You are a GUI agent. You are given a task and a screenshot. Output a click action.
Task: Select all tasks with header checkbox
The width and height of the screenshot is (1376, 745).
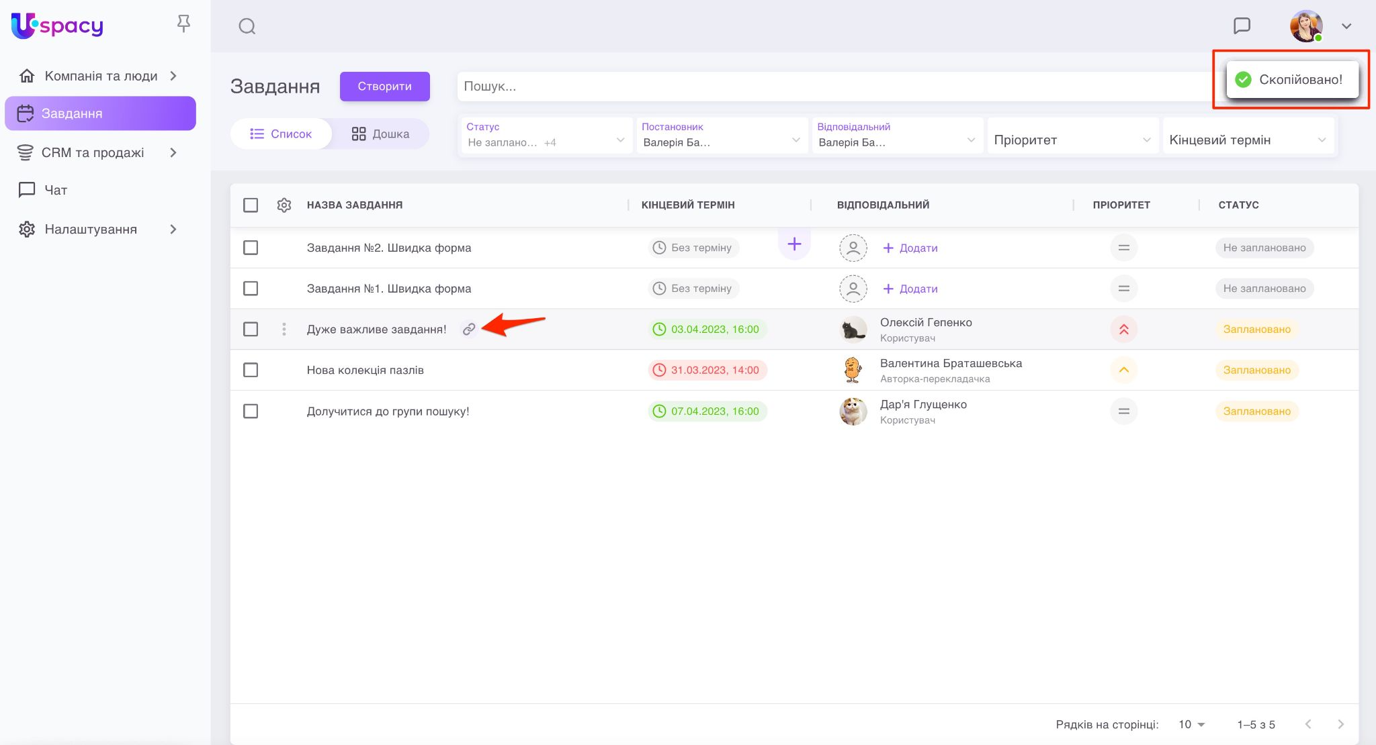[251, 205]
